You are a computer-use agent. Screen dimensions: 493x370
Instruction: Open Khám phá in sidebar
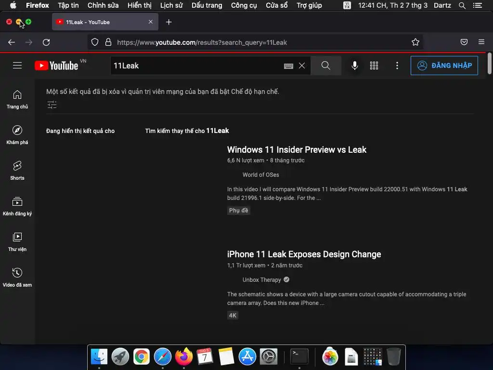(x=17, y=135)
